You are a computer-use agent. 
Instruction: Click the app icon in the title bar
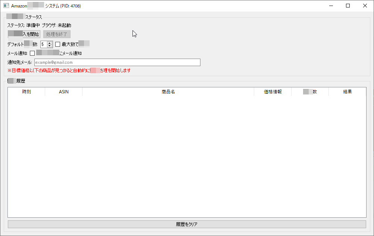(6, 6)
